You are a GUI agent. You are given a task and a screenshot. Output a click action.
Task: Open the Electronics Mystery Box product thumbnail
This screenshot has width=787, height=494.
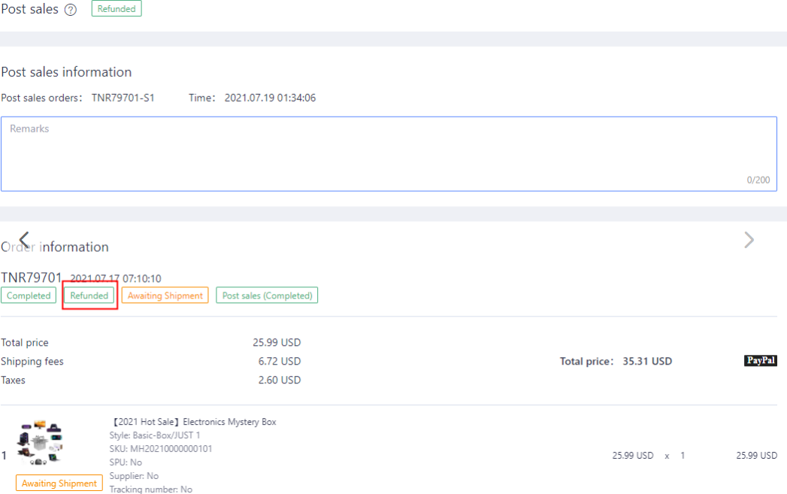[41, 444]
